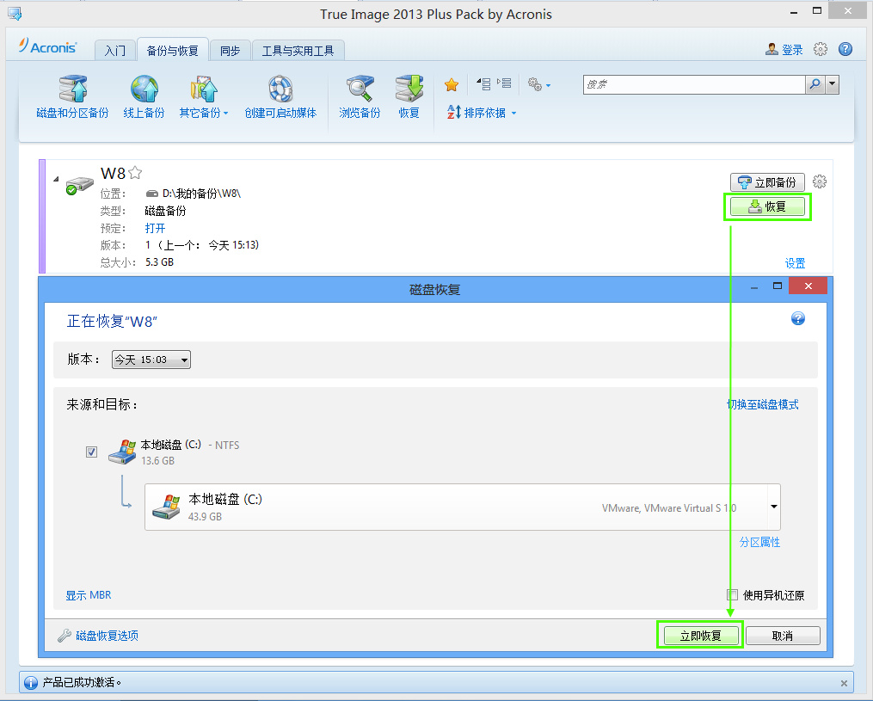
Task: Click Show MBR (显示 MBR) link
Action: (89, 595)
